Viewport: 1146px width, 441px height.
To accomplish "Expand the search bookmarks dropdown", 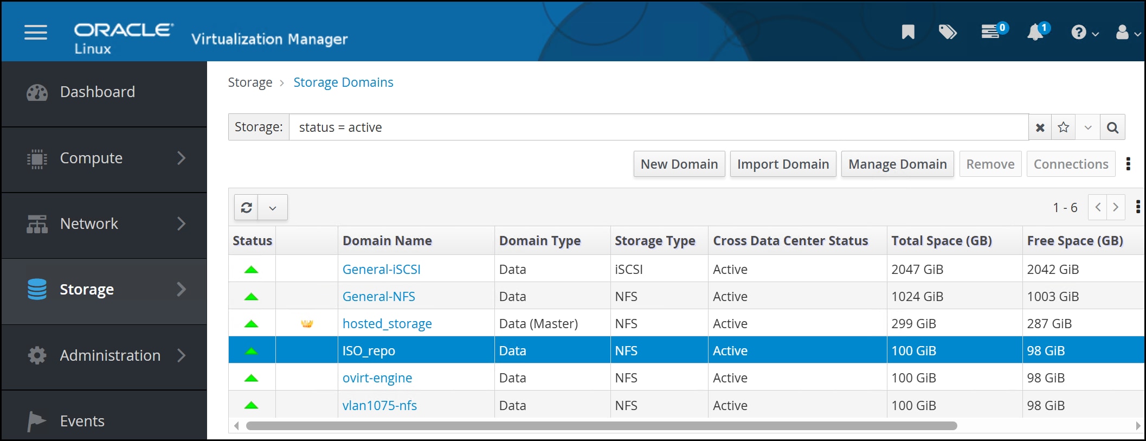I will coord(1087,127).
